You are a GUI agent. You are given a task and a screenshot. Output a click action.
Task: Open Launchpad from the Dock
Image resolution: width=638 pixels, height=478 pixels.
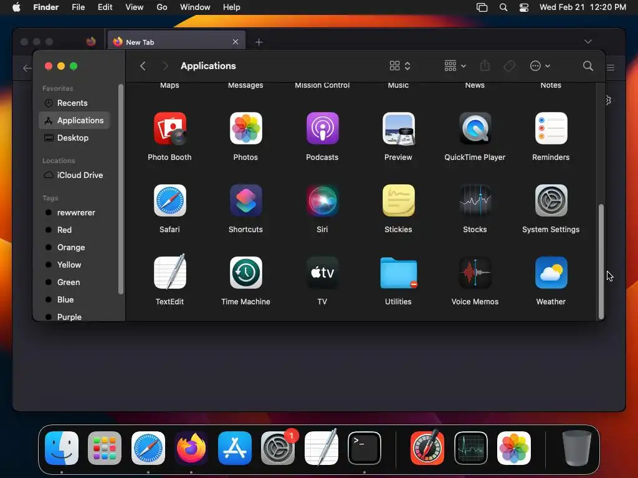tap(105, 448)
